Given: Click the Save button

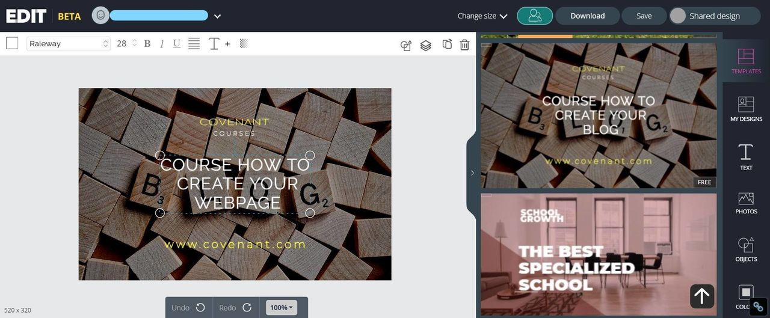Looking at the screenshot, I should (x=644, y=16).
